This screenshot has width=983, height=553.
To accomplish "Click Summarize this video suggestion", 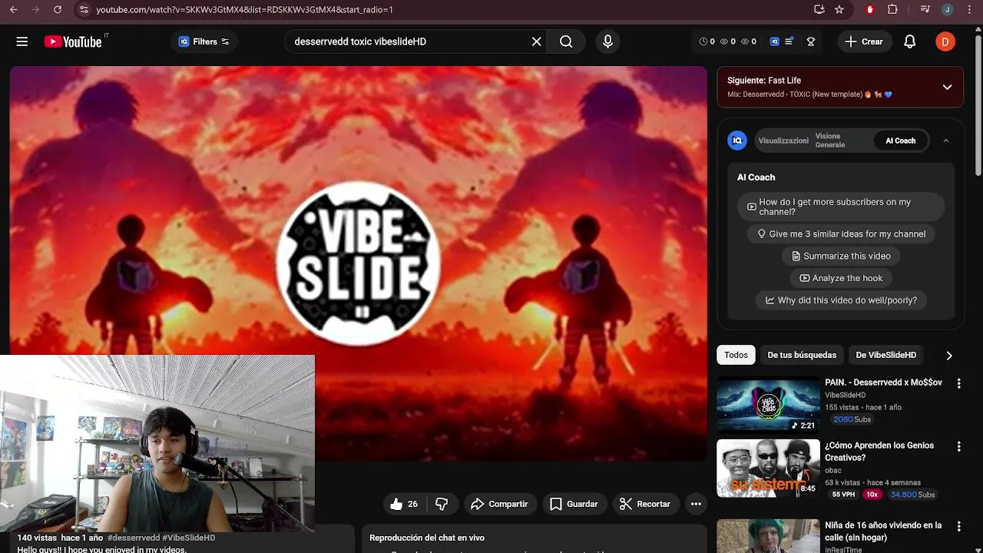I will 841,256.
